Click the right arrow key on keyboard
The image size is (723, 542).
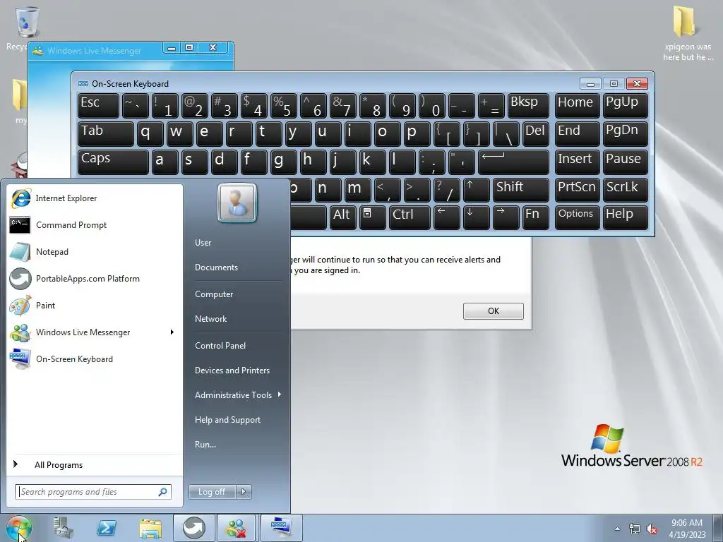(x=506, y=218)
